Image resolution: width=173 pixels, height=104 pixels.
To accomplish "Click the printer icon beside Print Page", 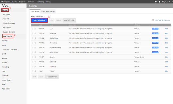I will pyautogui.click(x=153, y=20).
